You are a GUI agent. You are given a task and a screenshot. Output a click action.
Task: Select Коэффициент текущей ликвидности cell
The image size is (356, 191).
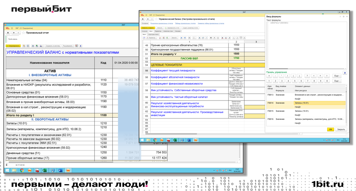pos(189,71)
